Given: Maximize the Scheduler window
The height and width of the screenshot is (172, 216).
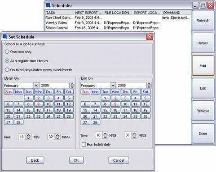Looking at the screenshot, I should pyautogui.click(x=203, y=5).
